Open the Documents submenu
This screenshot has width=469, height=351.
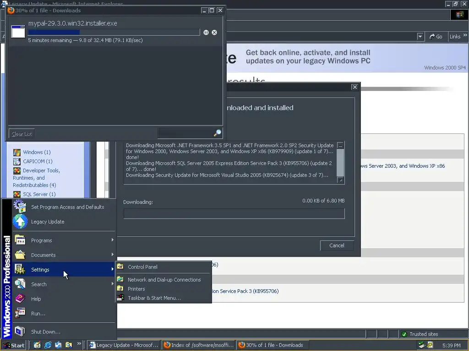[x=64, y=255]
